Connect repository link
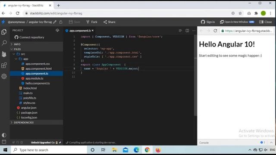Screen dimensions: 276x155 pyautogui.click(x=29, y=37)
